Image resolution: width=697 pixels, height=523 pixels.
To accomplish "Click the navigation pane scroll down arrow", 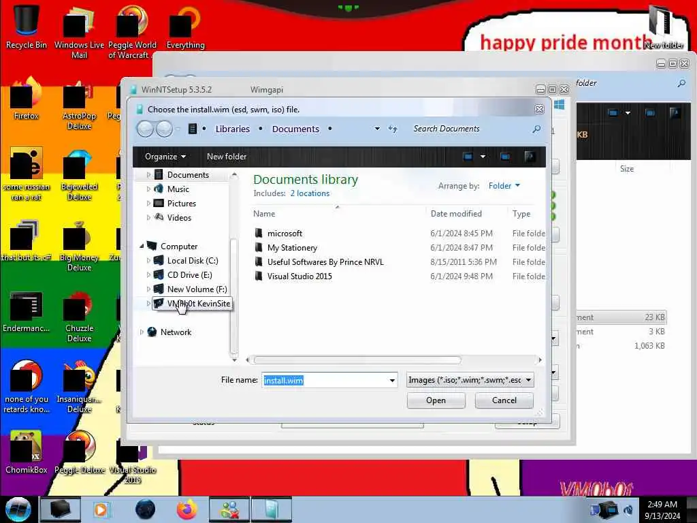I will [234, 360].
